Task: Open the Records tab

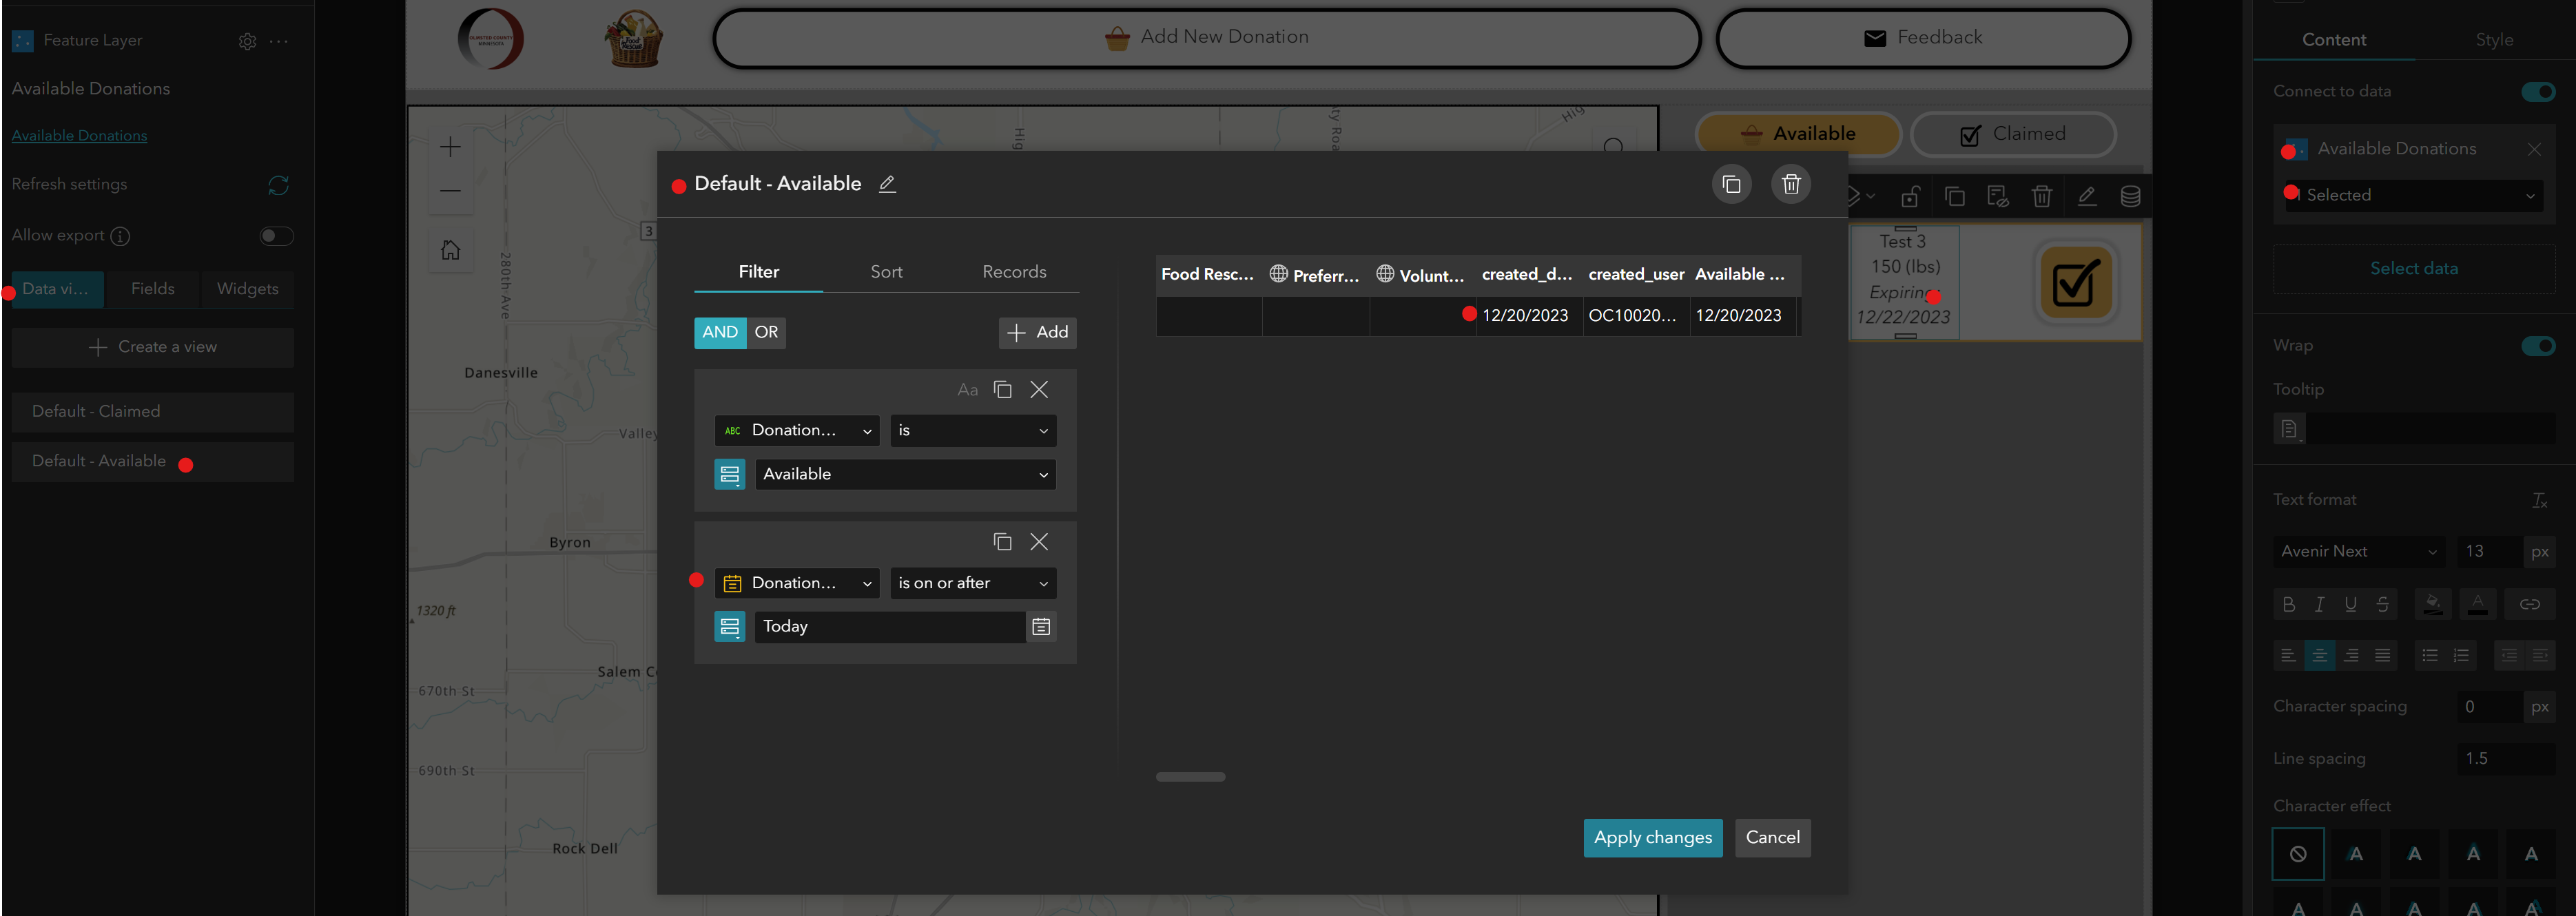Action: 1014,272
